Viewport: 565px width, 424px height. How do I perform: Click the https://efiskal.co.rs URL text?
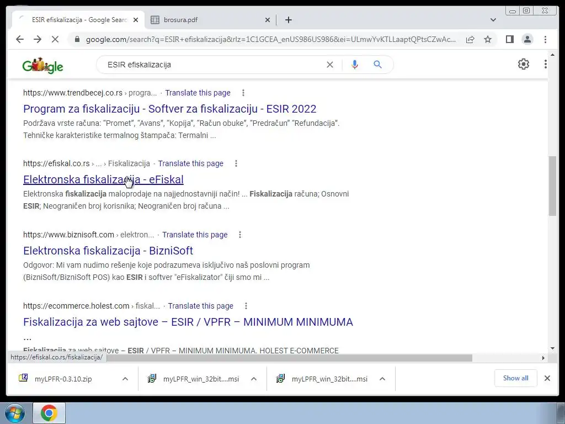click(56, 163)
